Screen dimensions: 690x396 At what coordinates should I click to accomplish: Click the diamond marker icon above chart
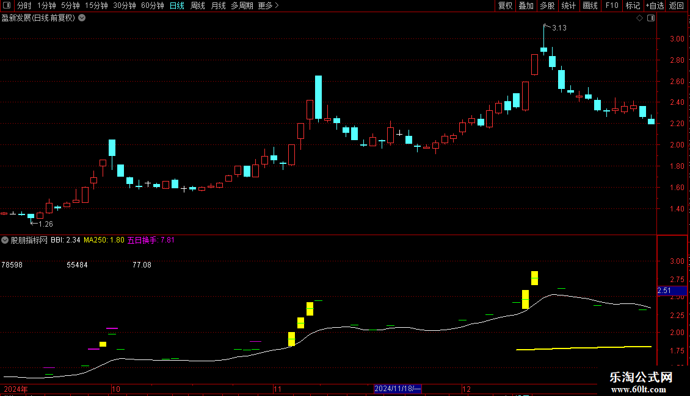[640, 18]
